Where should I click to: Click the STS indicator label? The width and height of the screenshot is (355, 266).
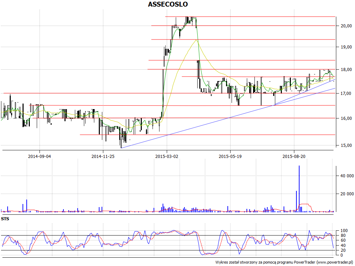tap(5, 219)
